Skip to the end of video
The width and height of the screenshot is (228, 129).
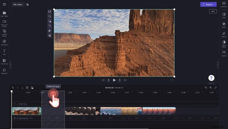point(125,80)
